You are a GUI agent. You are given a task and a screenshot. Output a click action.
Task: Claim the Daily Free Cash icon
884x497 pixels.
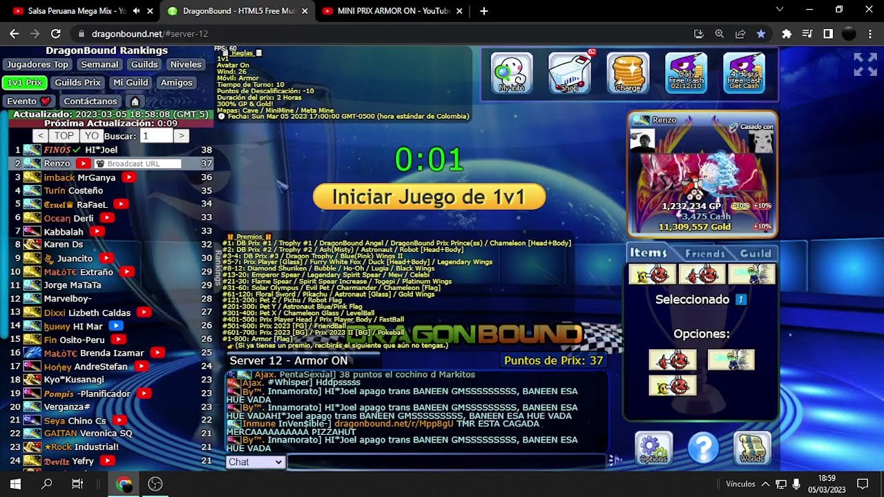[x=686, y=73]
